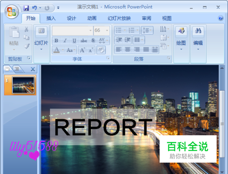The image size is (228, 174).
Task: Open the Office button menu
Action: [x=11, y=12]
